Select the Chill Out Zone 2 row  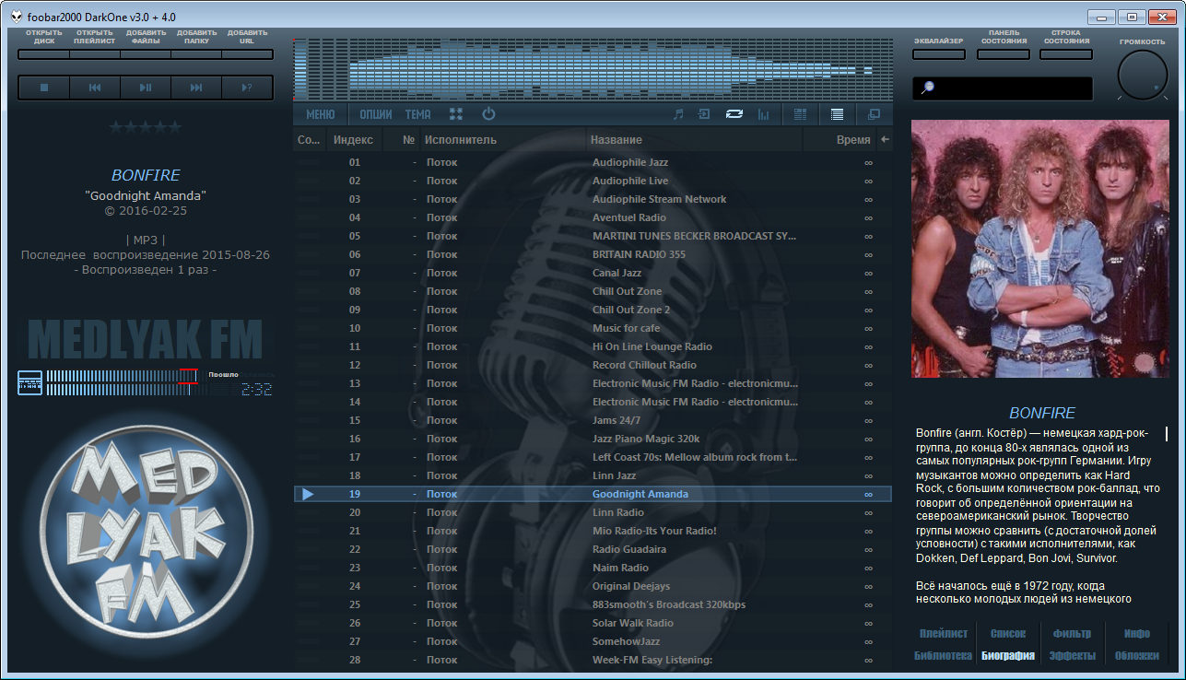coord(593,310)
